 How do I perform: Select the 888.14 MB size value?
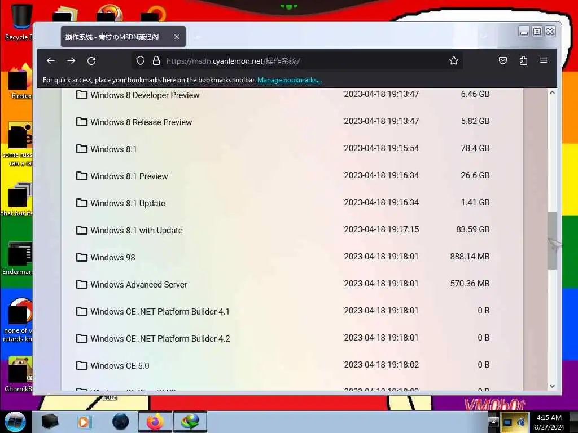(470, 257)
